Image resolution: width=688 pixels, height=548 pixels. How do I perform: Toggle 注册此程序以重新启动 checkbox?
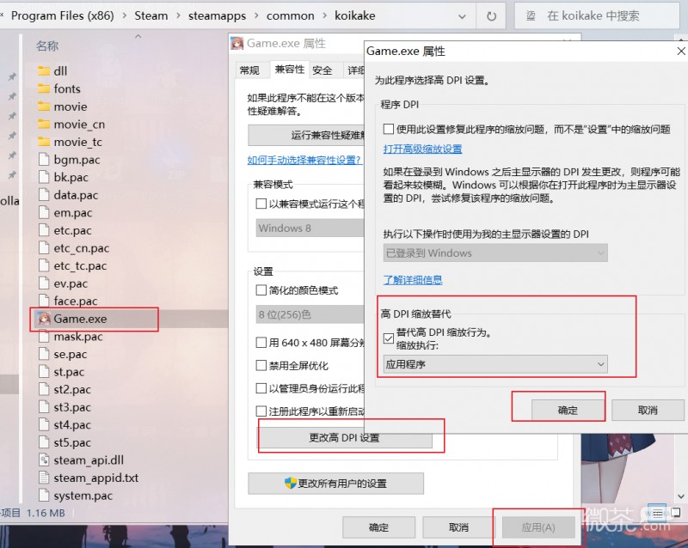[261, 411]
